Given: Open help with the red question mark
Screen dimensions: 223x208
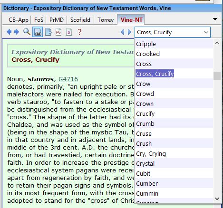Looking at the screenshot, I should point(79,32).
